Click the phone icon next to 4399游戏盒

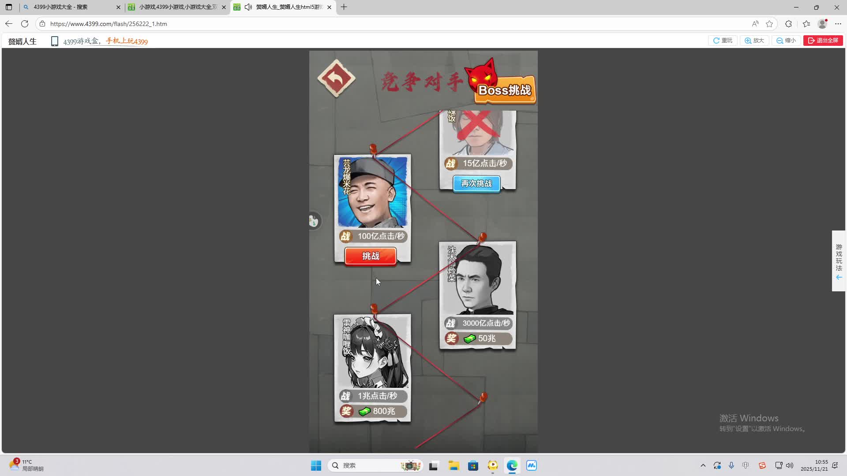54,41
